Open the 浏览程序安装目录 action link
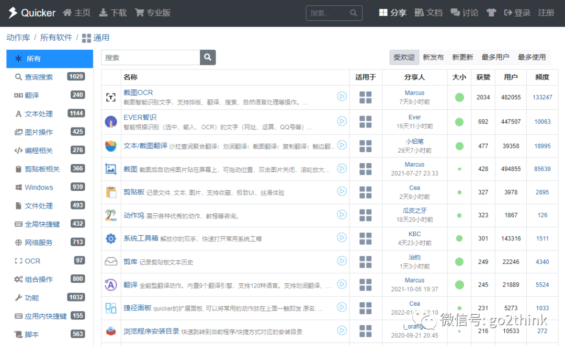Image resolution: width=565 pixels, height=346 pixels. tap(151, 331)
